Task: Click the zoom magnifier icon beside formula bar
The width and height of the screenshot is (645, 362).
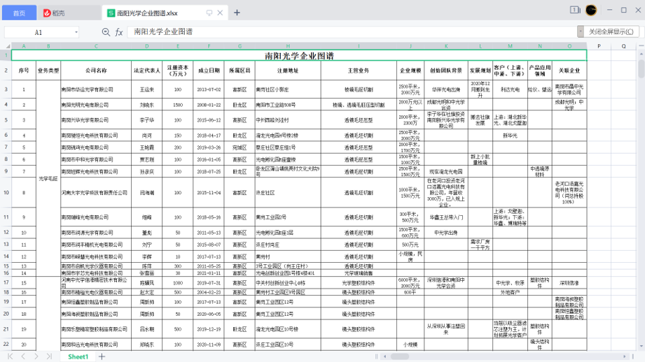Action: click(x=106, y=32)
